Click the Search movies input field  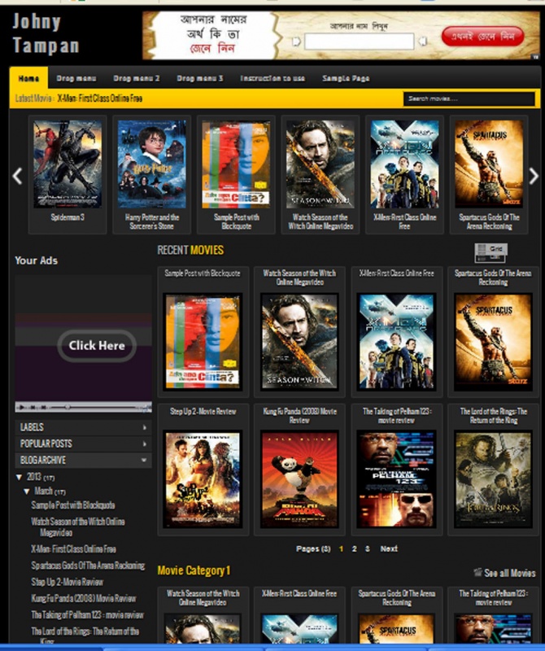click(x=469, y=98)
